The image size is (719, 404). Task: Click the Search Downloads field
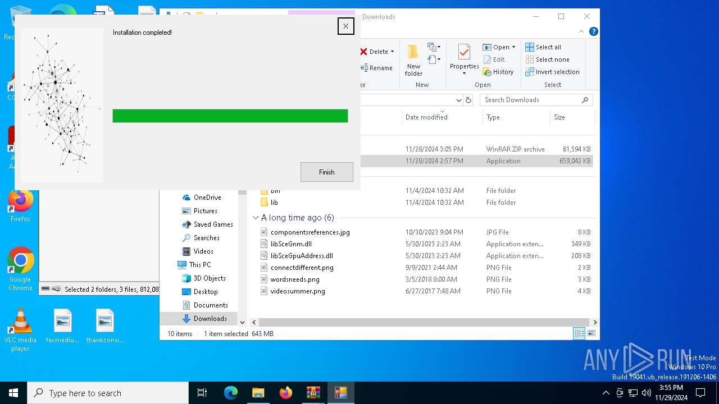536,100
